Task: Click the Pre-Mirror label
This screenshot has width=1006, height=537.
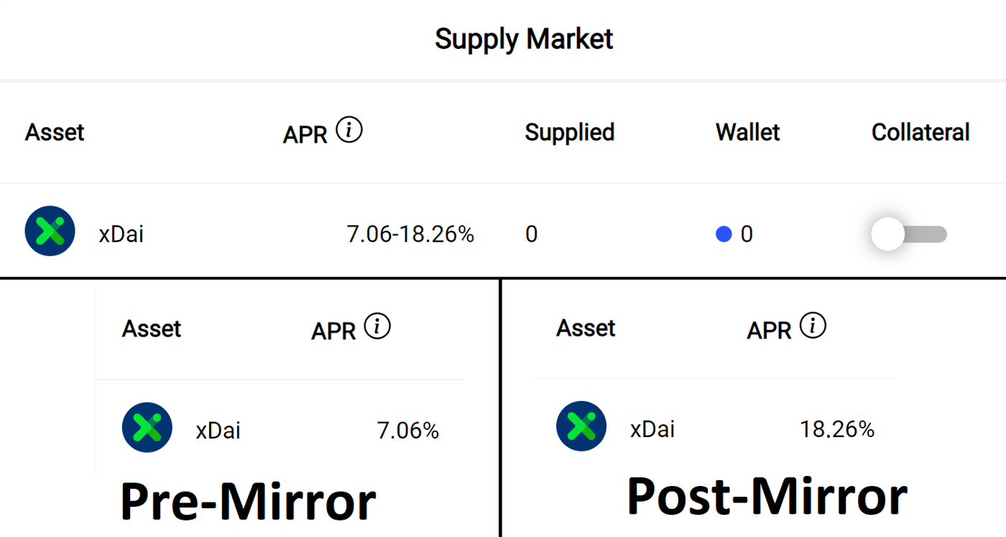Action: pyautogui.click(x=247, y=501)
